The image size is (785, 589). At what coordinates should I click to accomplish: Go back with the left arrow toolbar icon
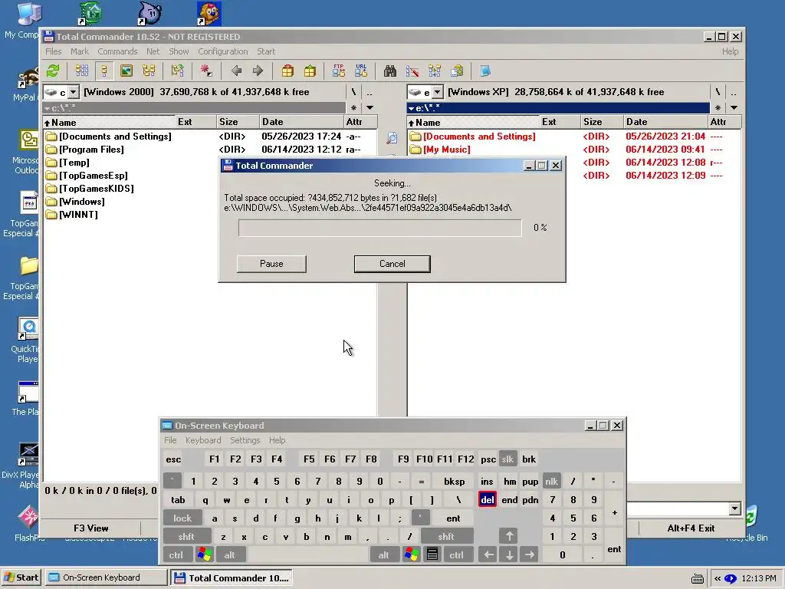click(236, 71)
